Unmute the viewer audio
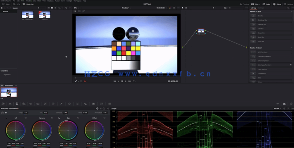 85,81
